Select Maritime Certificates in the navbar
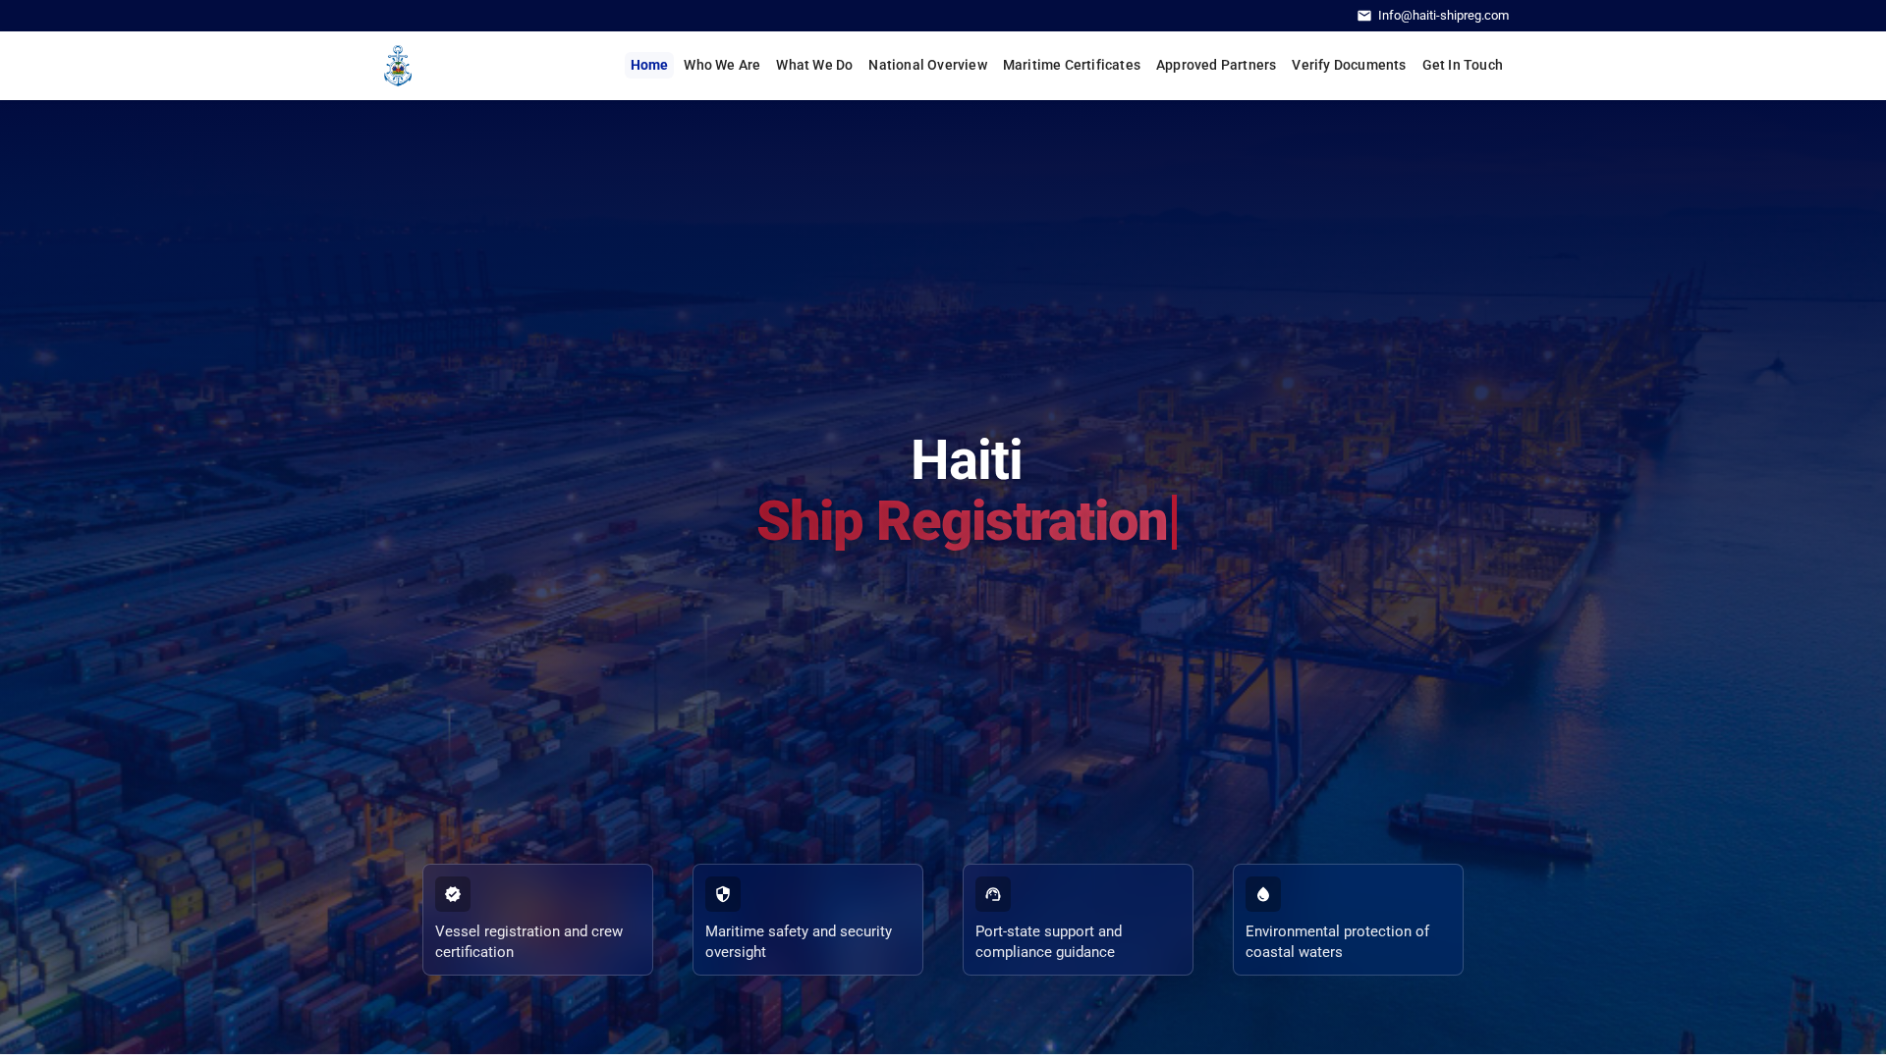 (1072, 65)
